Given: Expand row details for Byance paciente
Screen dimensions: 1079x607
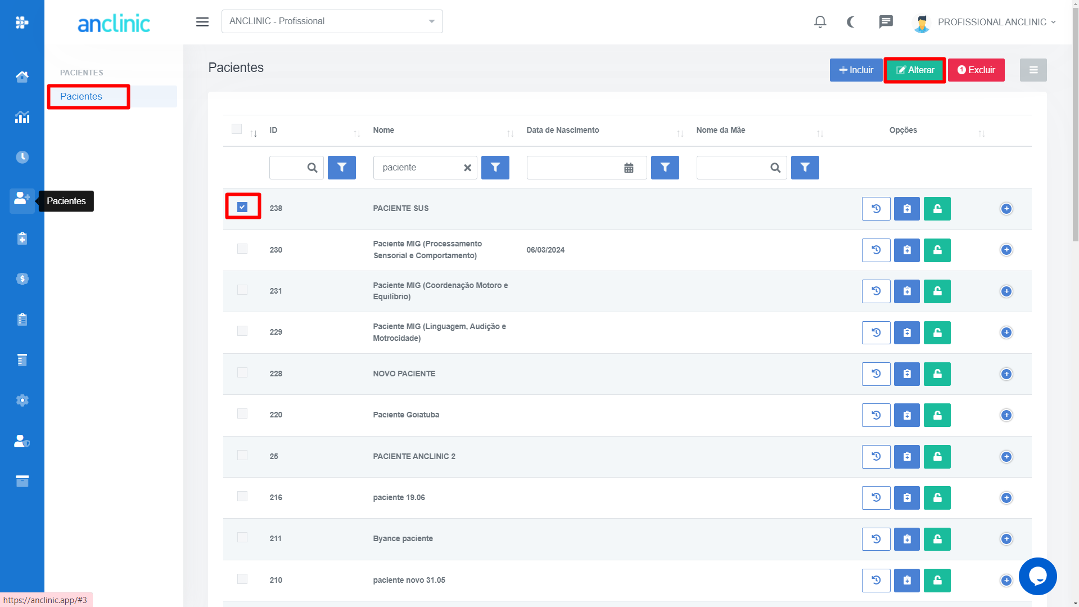Looking at the screenshot, I should [x=1006, y=539].
